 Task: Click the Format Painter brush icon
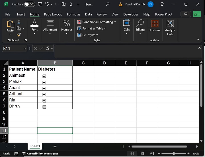(19, 34)
